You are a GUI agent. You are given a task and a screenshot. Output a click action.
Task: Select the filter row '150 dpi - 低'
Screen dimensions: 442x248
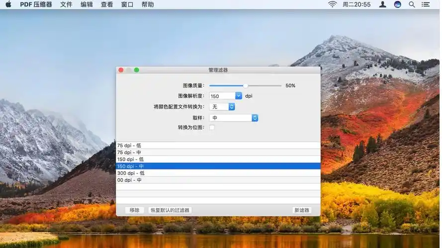218,159
